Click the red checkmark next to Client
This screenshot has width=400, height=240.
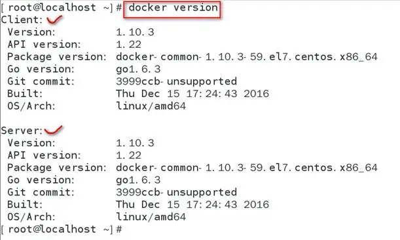click(54, 20)
